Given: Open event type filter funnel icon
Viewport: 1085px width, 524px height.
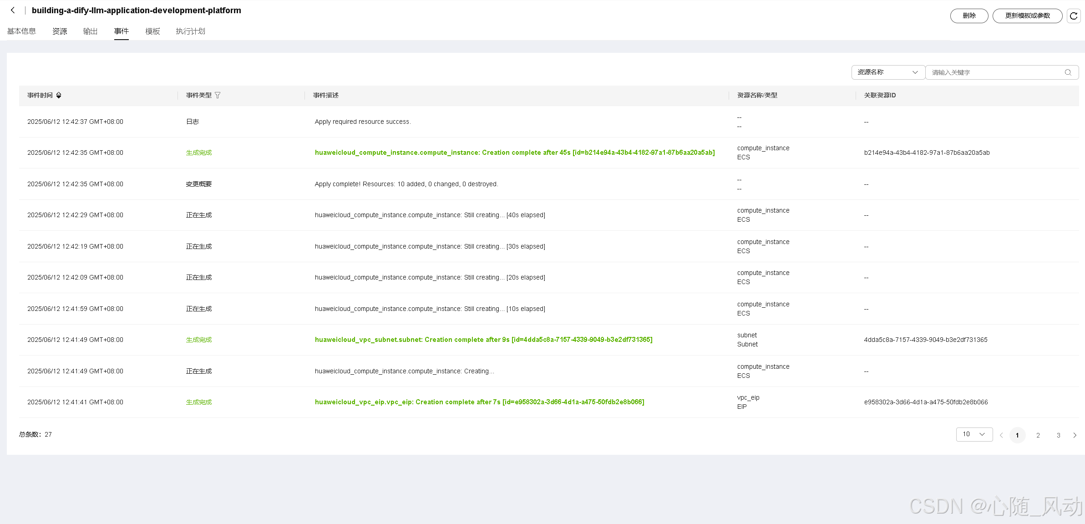Looking at the screenshot, I should 218,95.
